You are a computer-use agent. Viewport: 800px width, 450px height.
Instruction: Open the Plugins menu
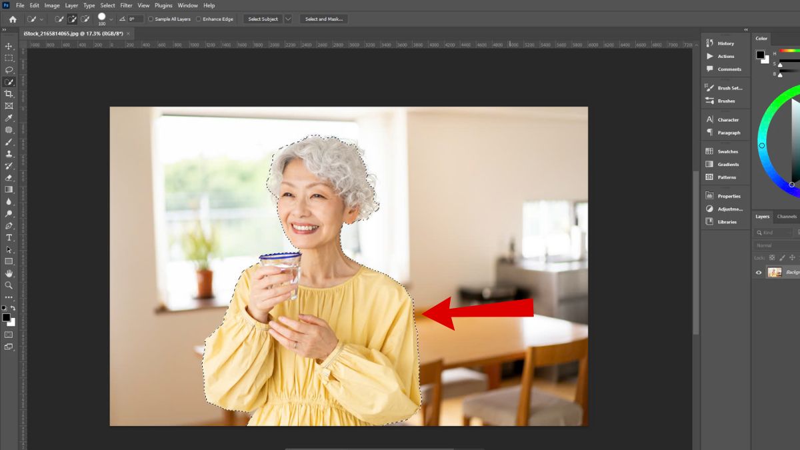pos(163,5)
